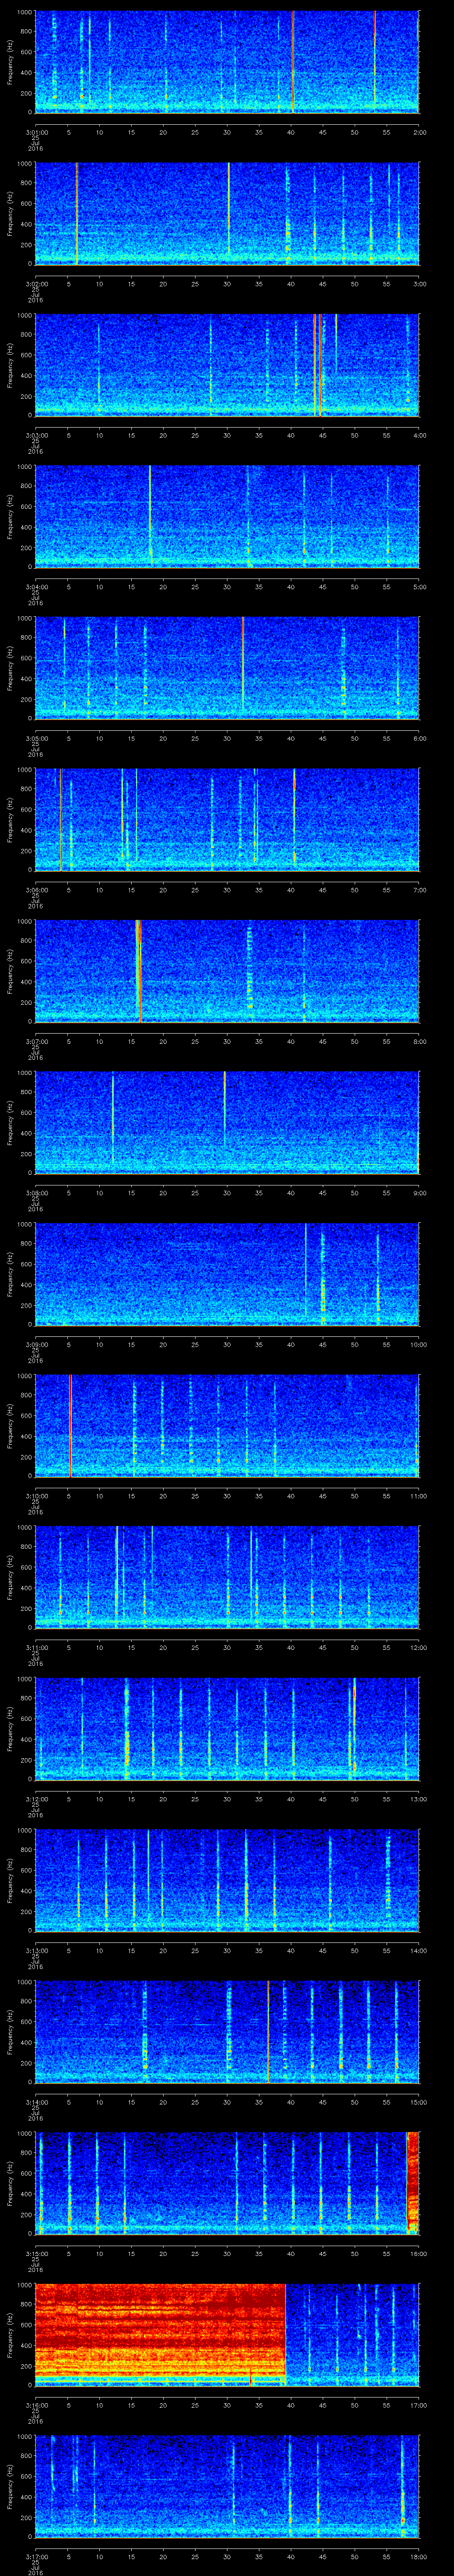Click the yellow line near 18 s in 3:04:00 panel
The height and width of the screenshot is (2576, 454).
click(x=150, y=516)
